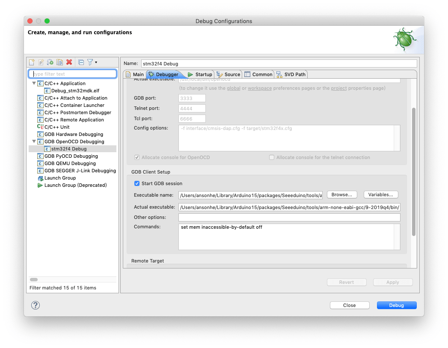Open the Common tab
The width and height of the screenshot is (448, 348).
[x=258, y=74]
